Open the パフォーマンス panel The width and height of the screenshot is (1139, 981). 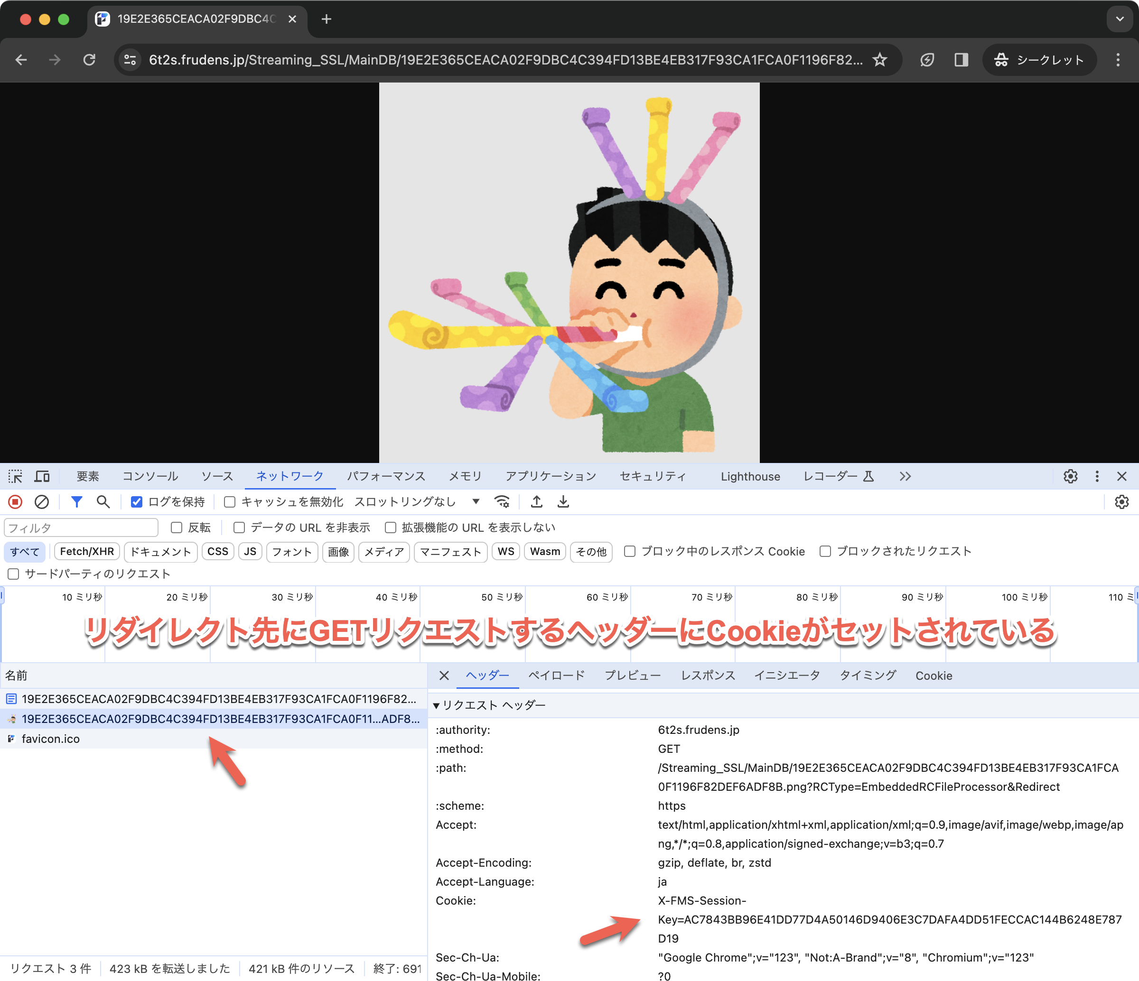pos(386,476)
